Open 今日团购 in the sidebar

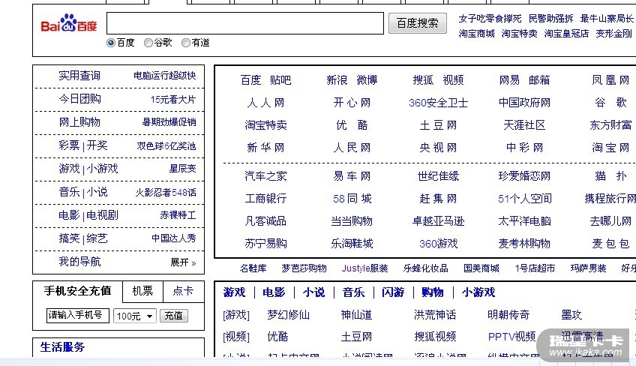(x=79, y=99)
